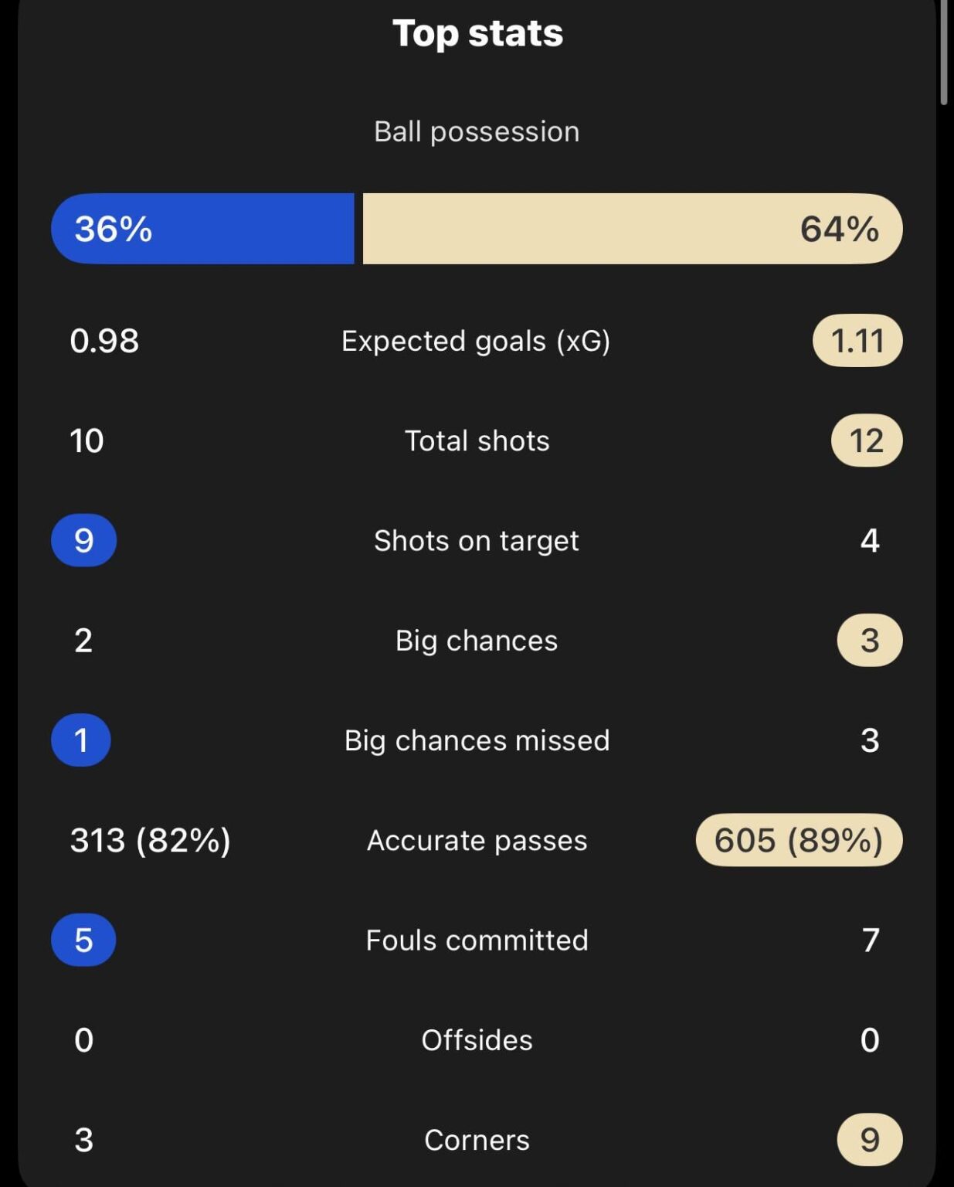Select the blue 9 shots on target badge
The image size is (954, 1187).
click(x=83, y=540)
